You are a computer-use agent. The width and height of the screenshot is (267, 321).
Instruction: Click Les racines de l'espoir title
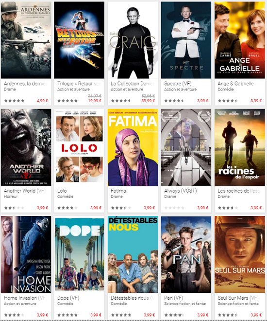coord(239,191)
